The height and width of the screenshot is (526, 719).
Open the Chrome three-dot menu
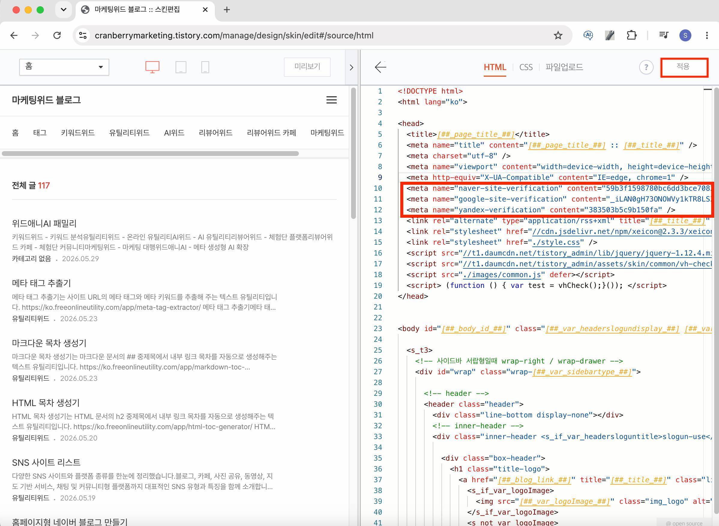point(707,35)
